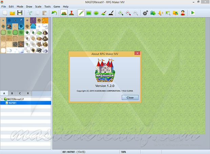The image size is (210, 154).
Task: Open the Game menu
Action: point(57,6)
